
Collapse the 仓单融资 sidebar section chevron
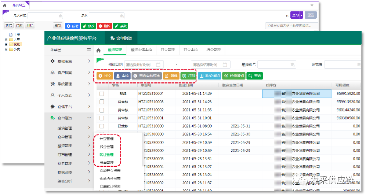tap(89, 118)
